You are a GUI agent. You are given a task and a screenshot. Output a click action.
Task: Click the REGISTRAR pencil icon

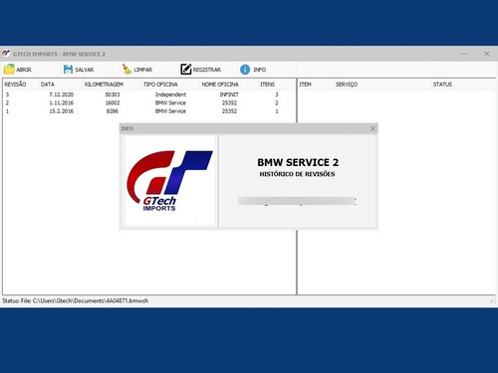point(186,69)
